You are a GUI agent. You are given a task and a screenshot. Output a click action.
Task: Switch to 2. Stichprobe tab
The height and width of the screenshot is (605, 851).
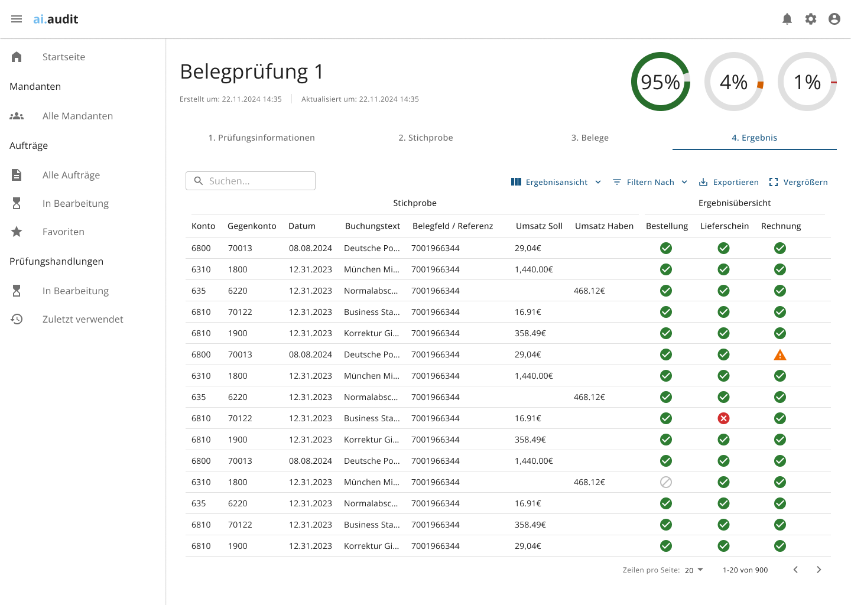pyautogui.click(x=425, y=138)
